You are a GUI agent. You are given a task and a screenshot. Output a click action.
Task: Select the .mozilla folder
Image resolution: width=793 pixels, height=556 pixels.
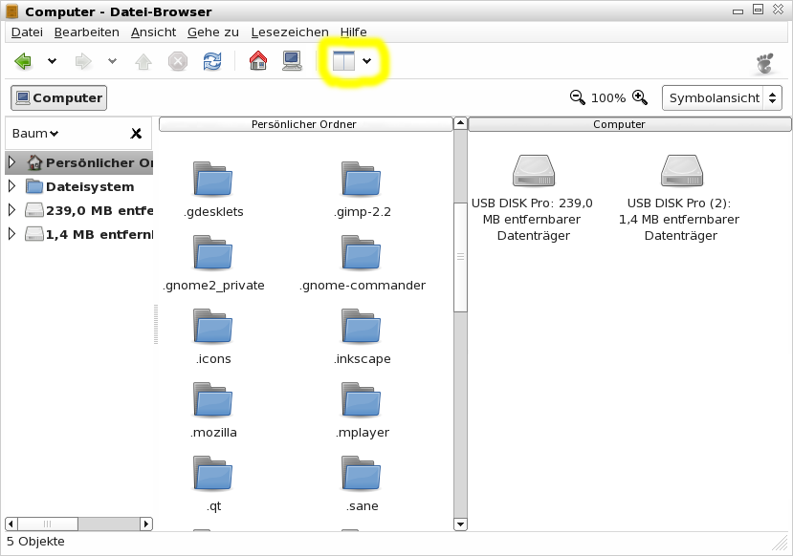[x=213, y=411]
